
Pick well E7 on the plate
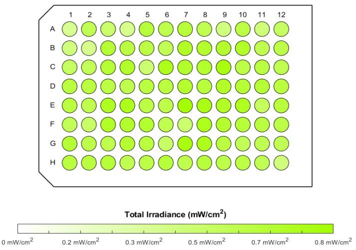coord(185,105)
